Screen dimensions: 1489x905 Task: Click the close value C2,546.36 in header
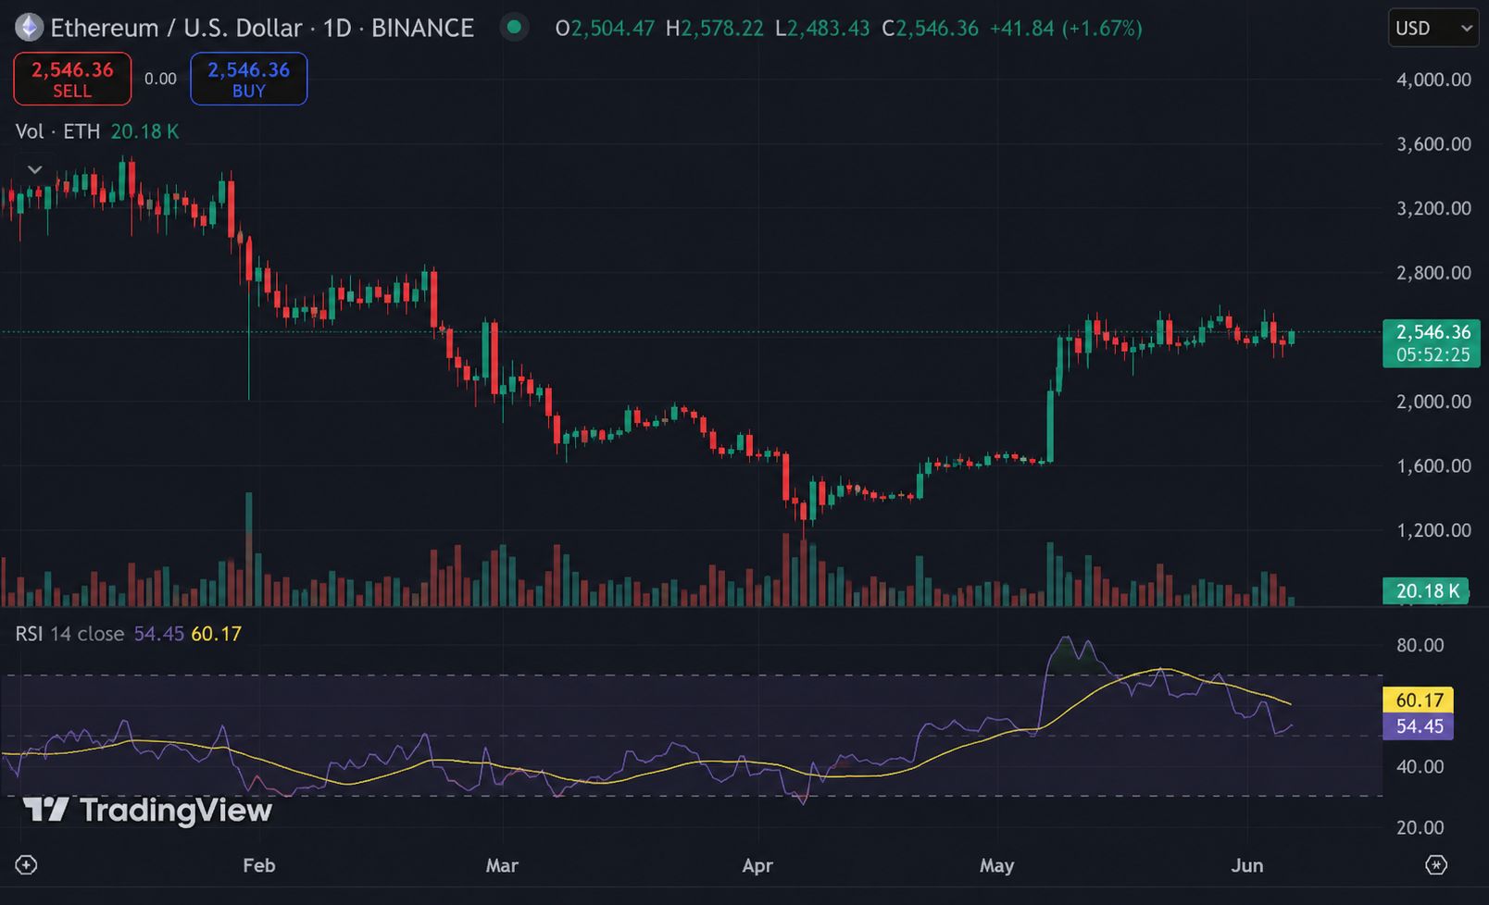coord(930,29)
